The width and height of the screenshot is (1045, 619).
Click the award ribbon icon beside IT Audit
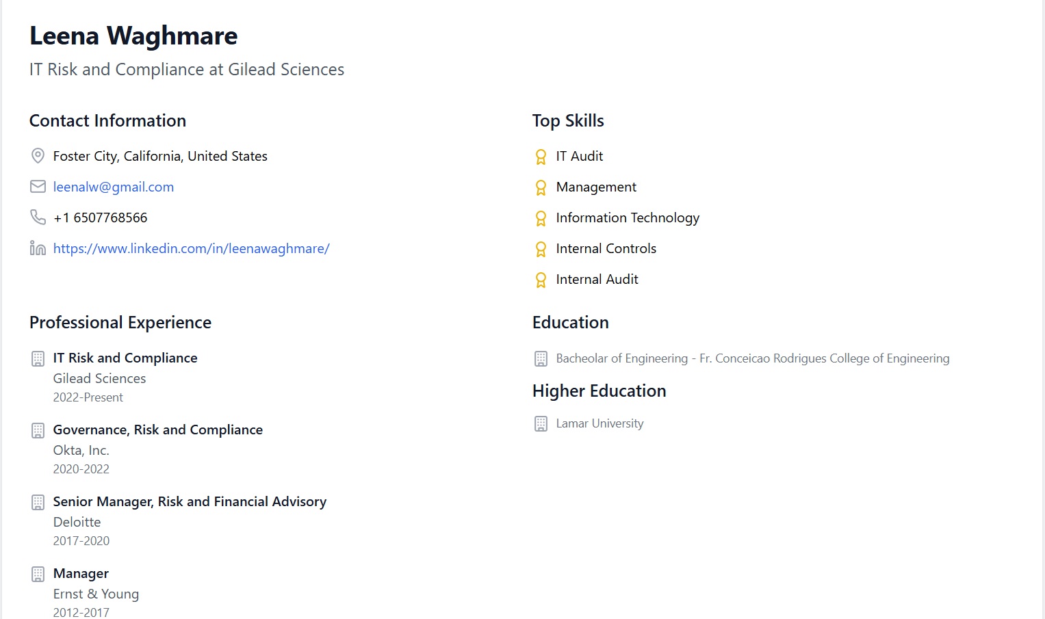point(541,157)
